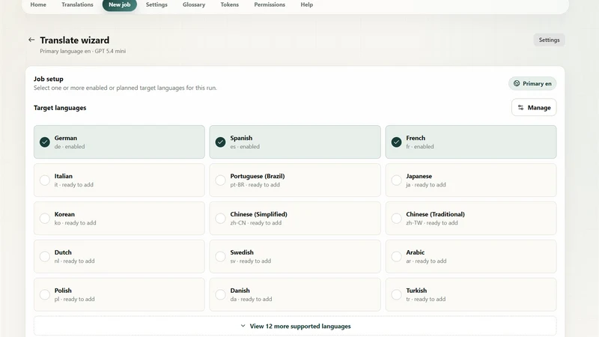Click the 'ko - ready to add' text
This screenshot has height=337, width=599.
point(76,223)
